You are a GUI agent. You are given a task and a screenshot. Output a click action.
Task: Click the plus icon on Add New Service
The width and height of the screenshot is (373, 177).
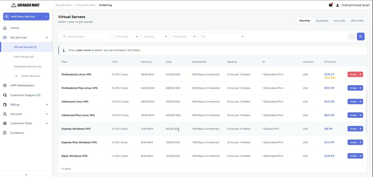point(7,17)
